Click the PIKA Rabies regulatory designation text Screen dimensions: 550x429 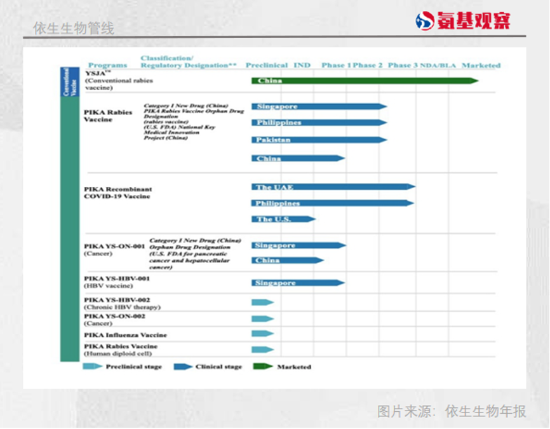tap(194, 121)
